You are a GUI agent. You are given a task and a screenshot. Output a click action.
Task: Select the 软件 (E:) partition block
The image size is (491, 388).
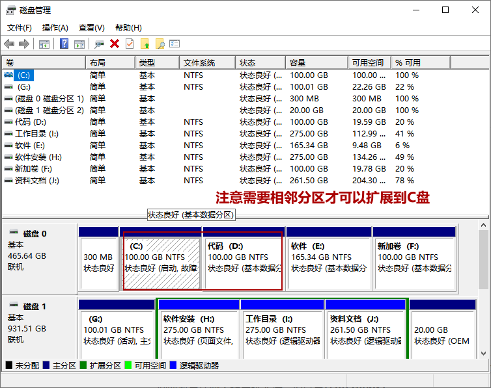[329, 259]
